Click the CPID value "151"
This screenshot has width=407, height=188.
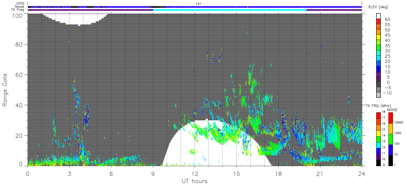coord(199,3)
